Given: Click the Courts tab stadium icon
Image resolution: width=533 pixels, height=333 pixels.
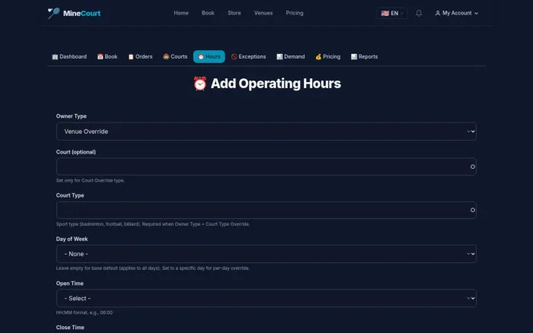Looking at the screenshot, I should (x=166, y=57).
